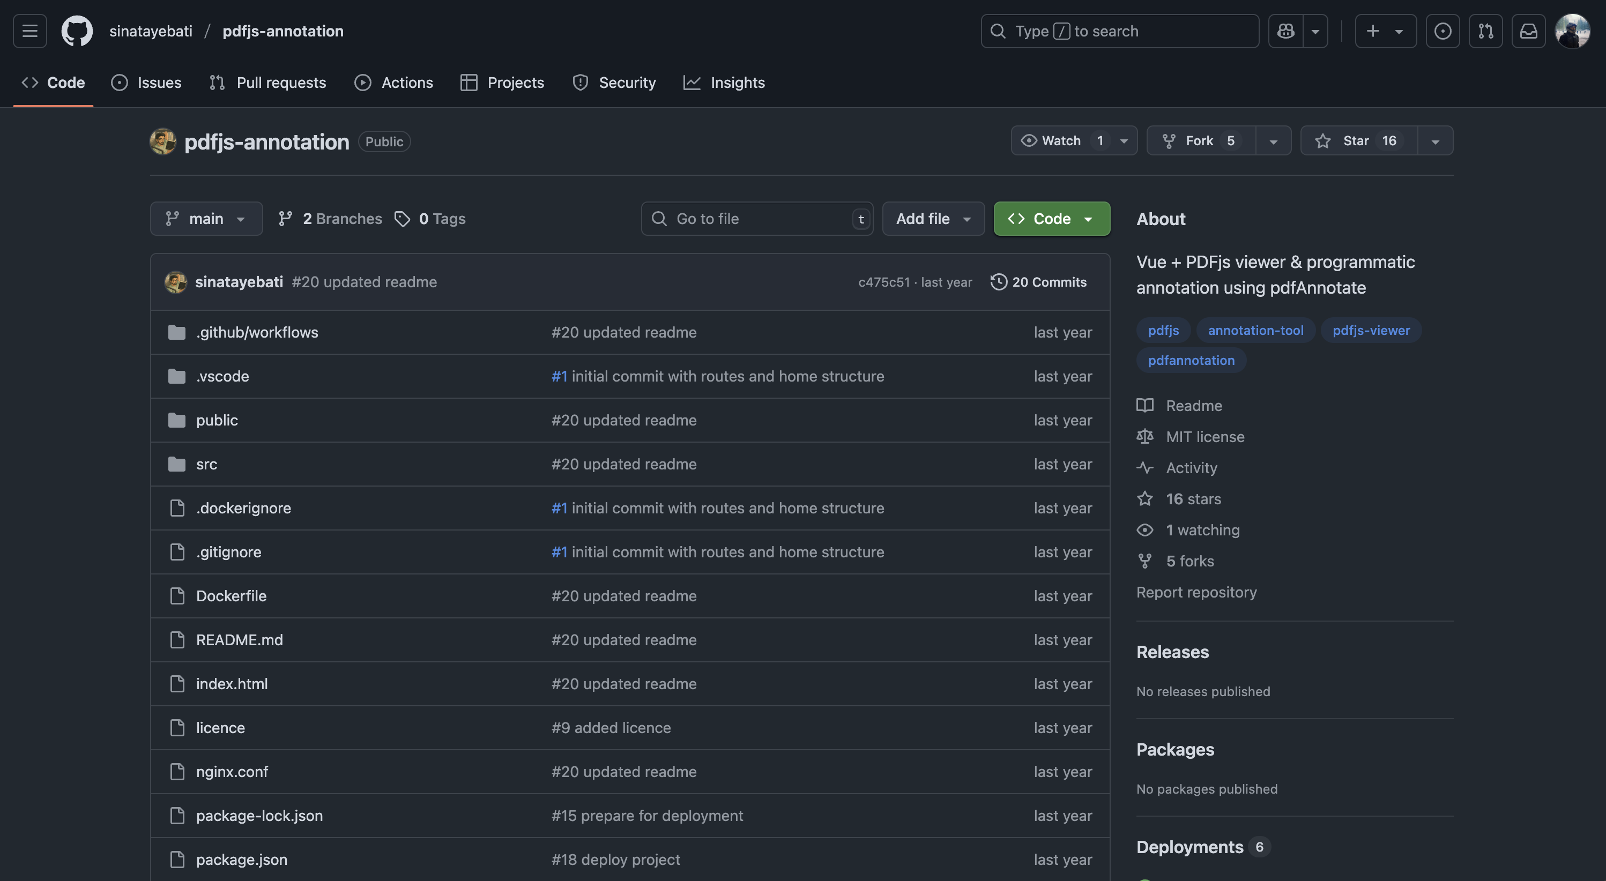Fork this repository

[x=1201, y=141]
